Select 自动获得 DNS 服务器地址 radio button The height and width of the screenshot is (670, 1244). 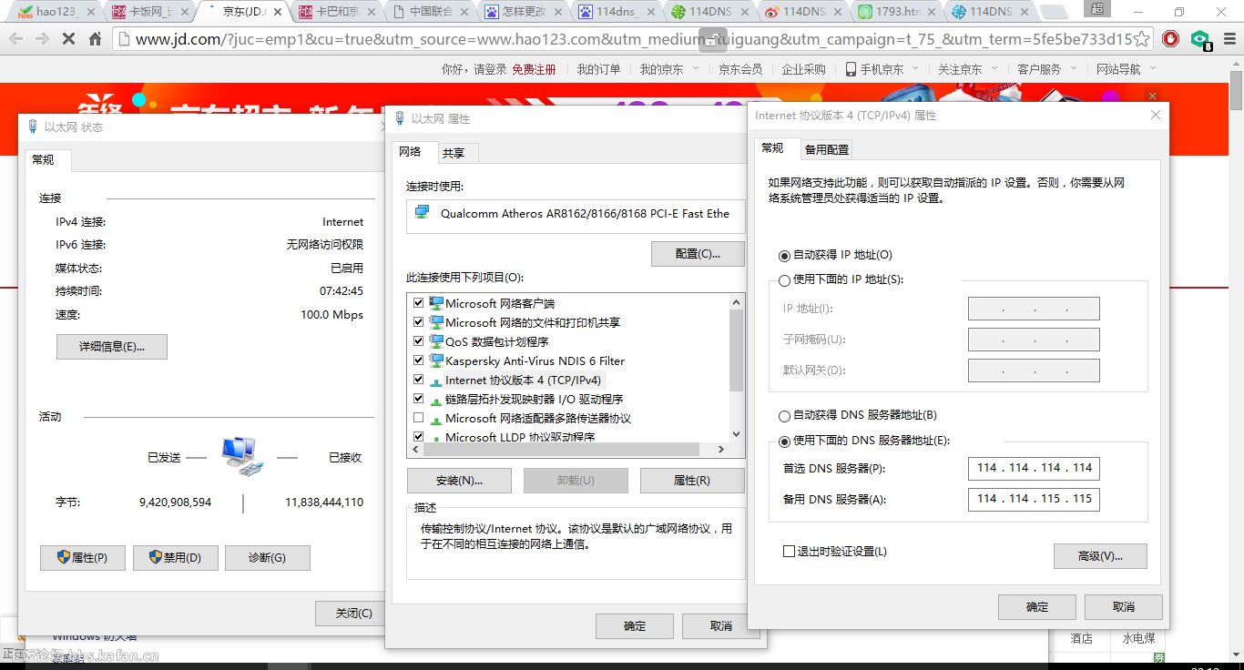point(785,416)
